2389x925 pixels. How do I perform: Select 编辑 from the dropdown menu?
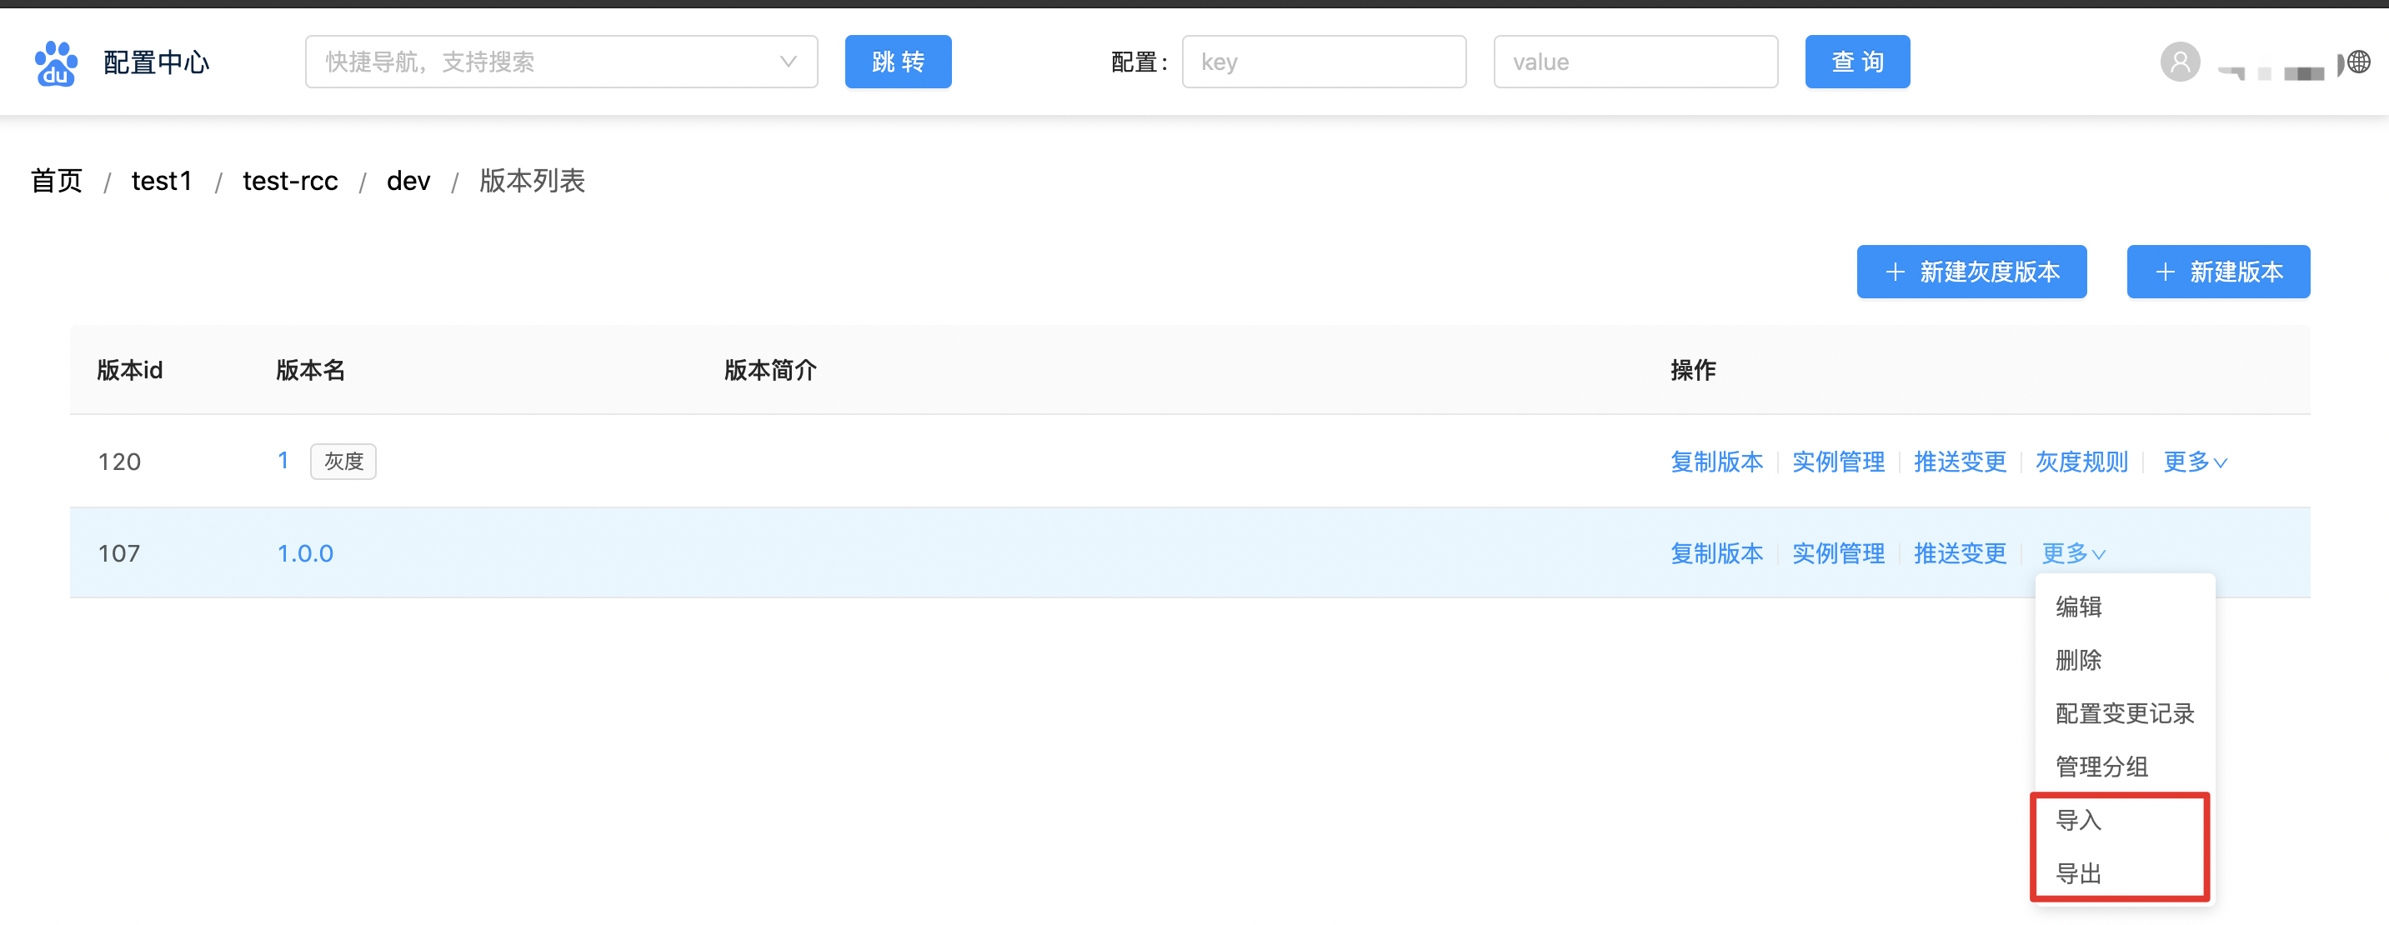(2124, 607)
